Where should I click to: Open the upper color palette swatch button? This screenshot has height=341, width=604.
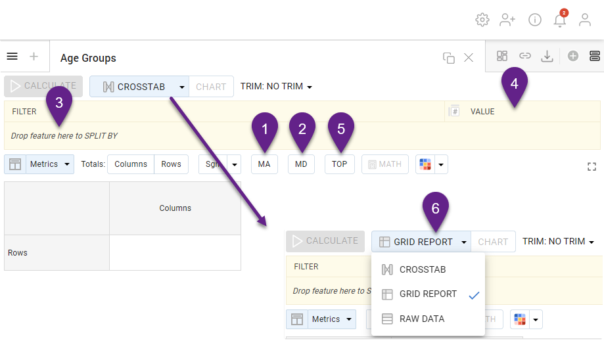(426, 164)
